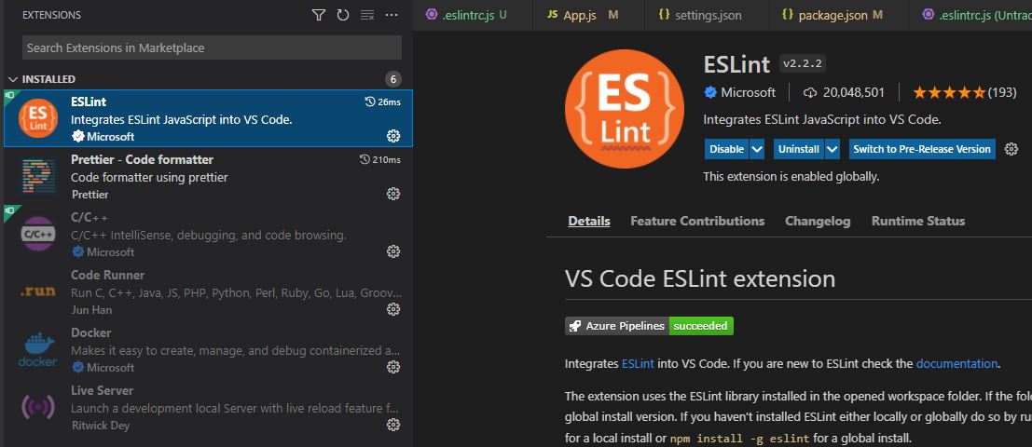Screen dimensions: 1032x447
Task: Clear extensions search results icon
Action: coord(367,15)
